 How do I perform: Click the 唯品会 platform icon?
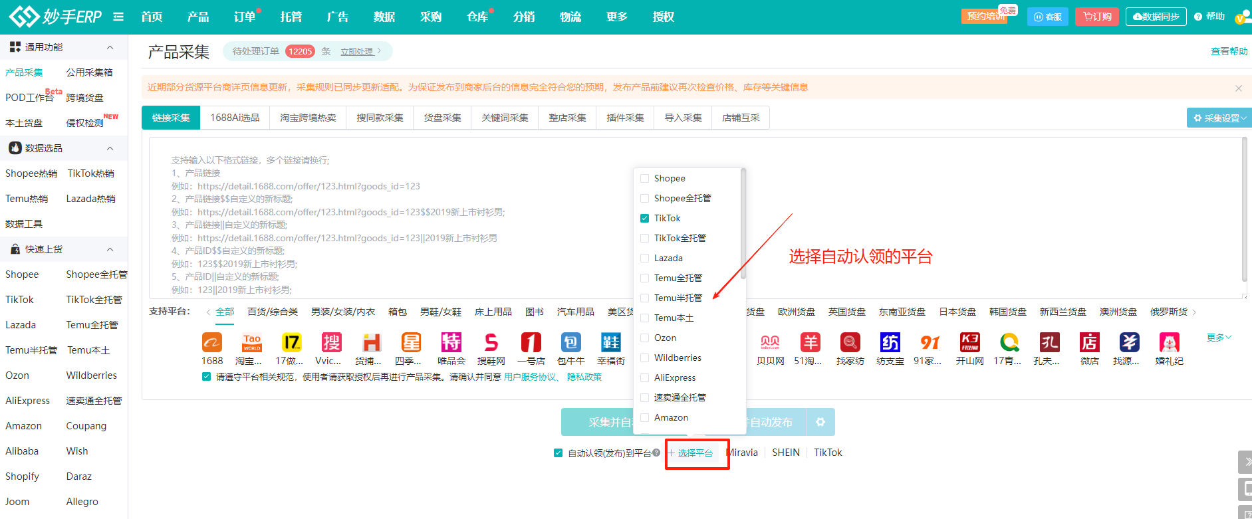451,343
